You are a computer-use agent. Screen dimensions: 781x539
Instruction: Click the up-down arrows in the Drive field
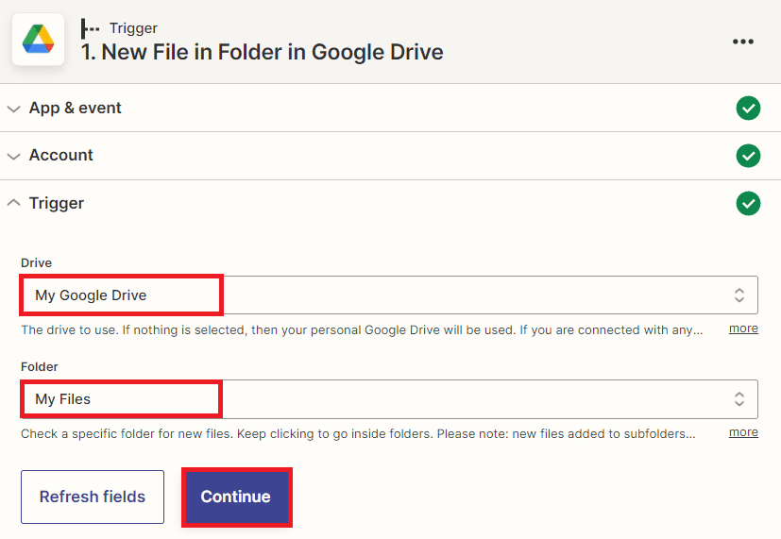click(x=739, y=295)
